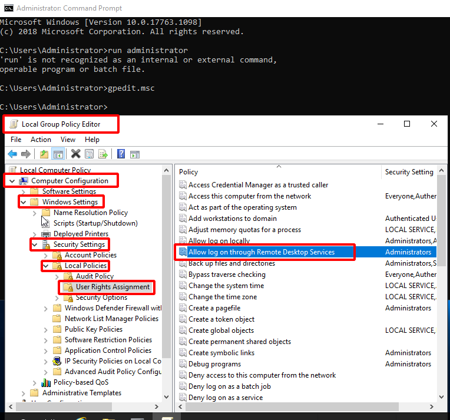This screenshot has height=420, width=450.
Task: Click tree pane vertical scrollbar down arrow
Action: 167,397
